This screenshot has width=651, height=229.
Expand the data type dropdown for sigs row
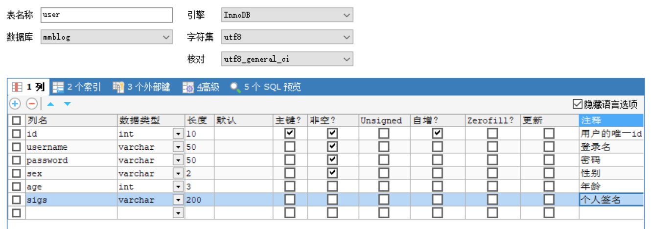point(178,200)
